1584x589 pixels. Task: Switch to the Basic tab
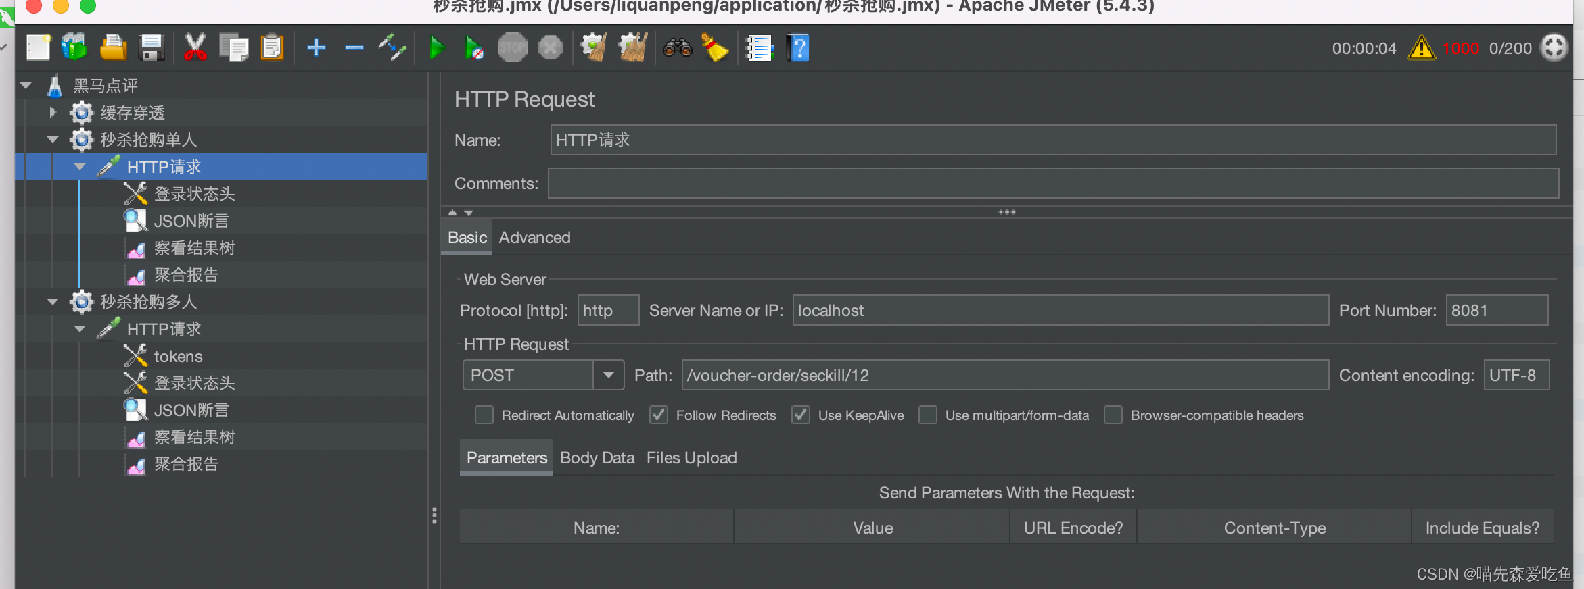pyautogui.click(x=467, y=238)
